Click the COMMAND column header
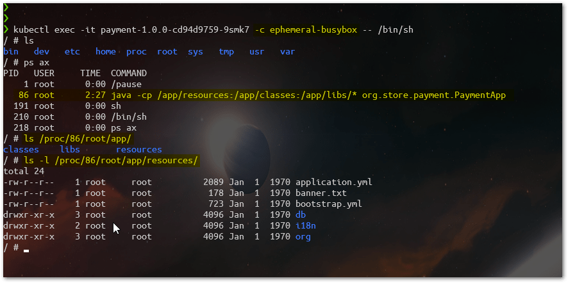The image size is (568, 283). click(x=128, y=73)
